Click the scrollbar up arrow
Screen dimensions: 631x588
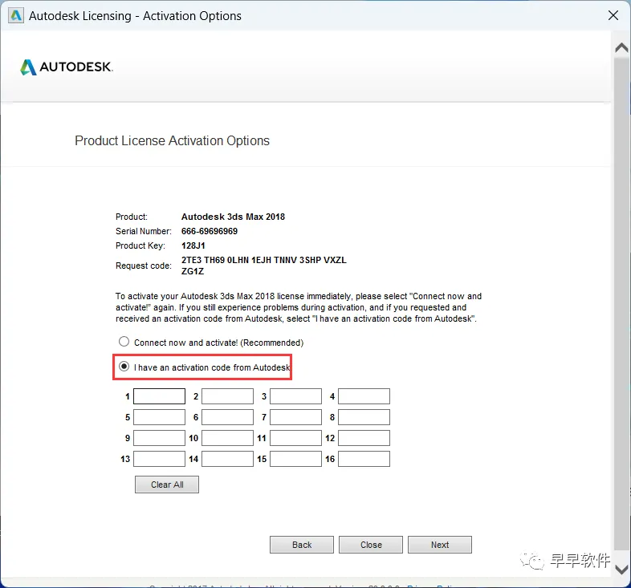point(621,48)
